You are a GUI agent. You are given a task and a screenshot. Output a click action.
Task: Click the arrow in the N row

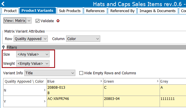45,90
